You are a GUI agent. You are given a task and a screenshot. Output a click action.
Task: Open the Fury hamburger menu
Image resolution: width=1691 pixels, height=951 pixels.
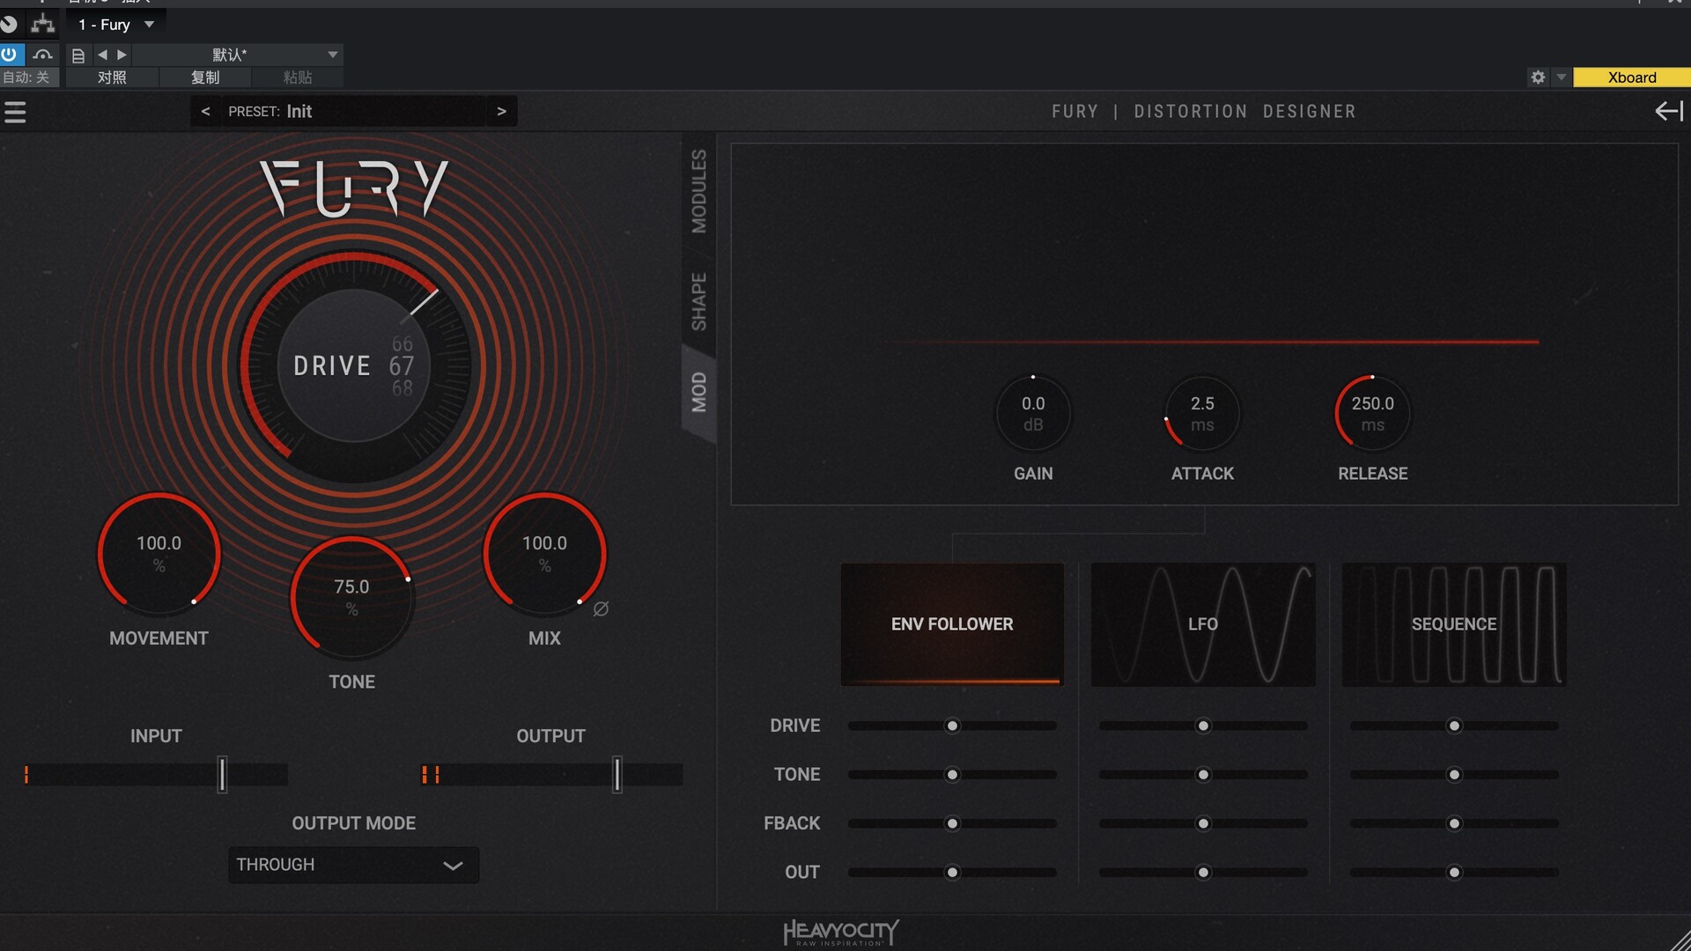[x=15, y=112]
